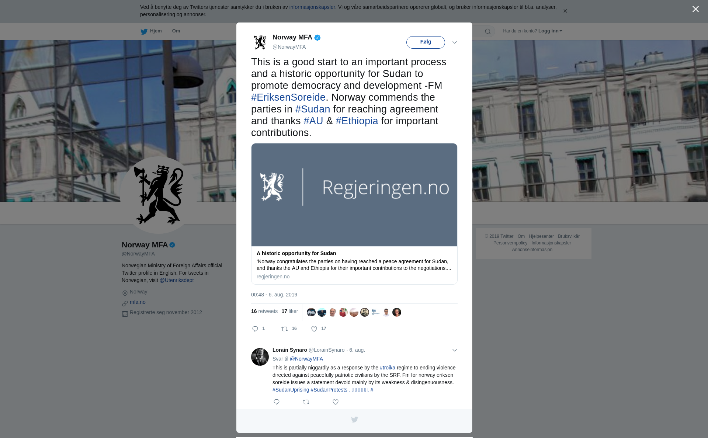Like Lorain Synaro's reply
Screen dimensions: 708x438
[x=336, y=402]
